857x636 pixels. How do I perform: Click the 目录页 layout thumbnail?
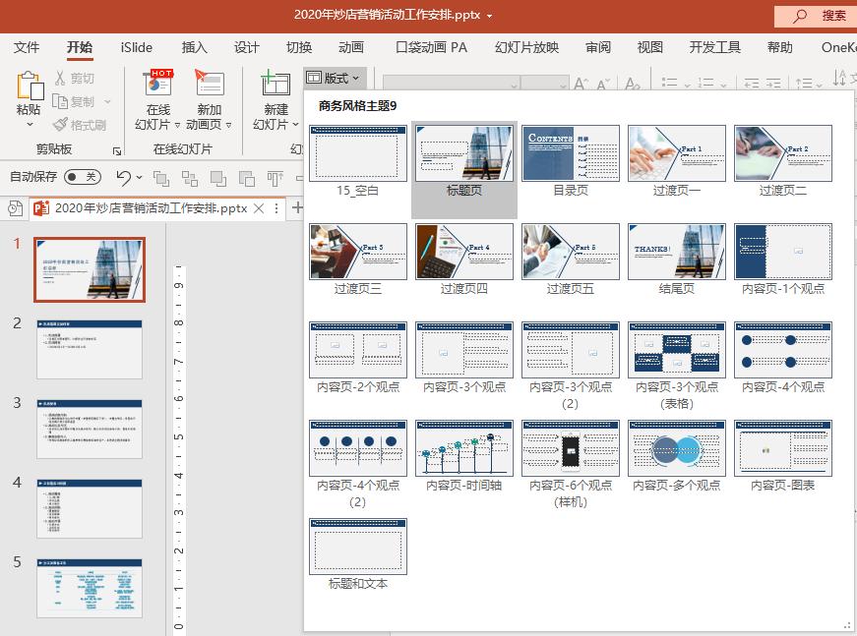[x=570, y=152]
